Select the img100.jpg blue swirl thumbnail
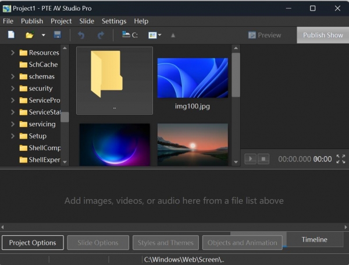 (193, 78)
